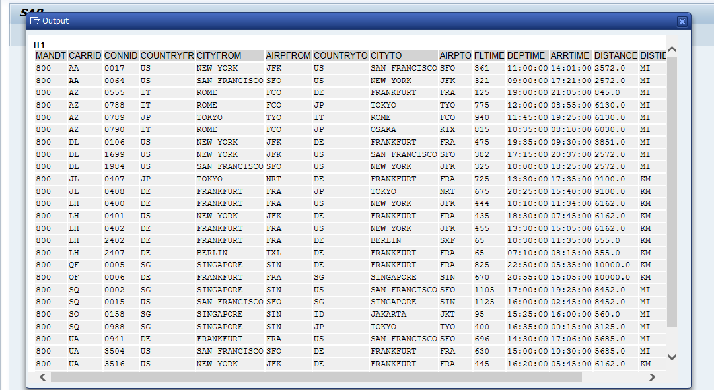The image size is (714, 390).
Task: Click connection number 1984 cell
Action: (x=121, y=166)
